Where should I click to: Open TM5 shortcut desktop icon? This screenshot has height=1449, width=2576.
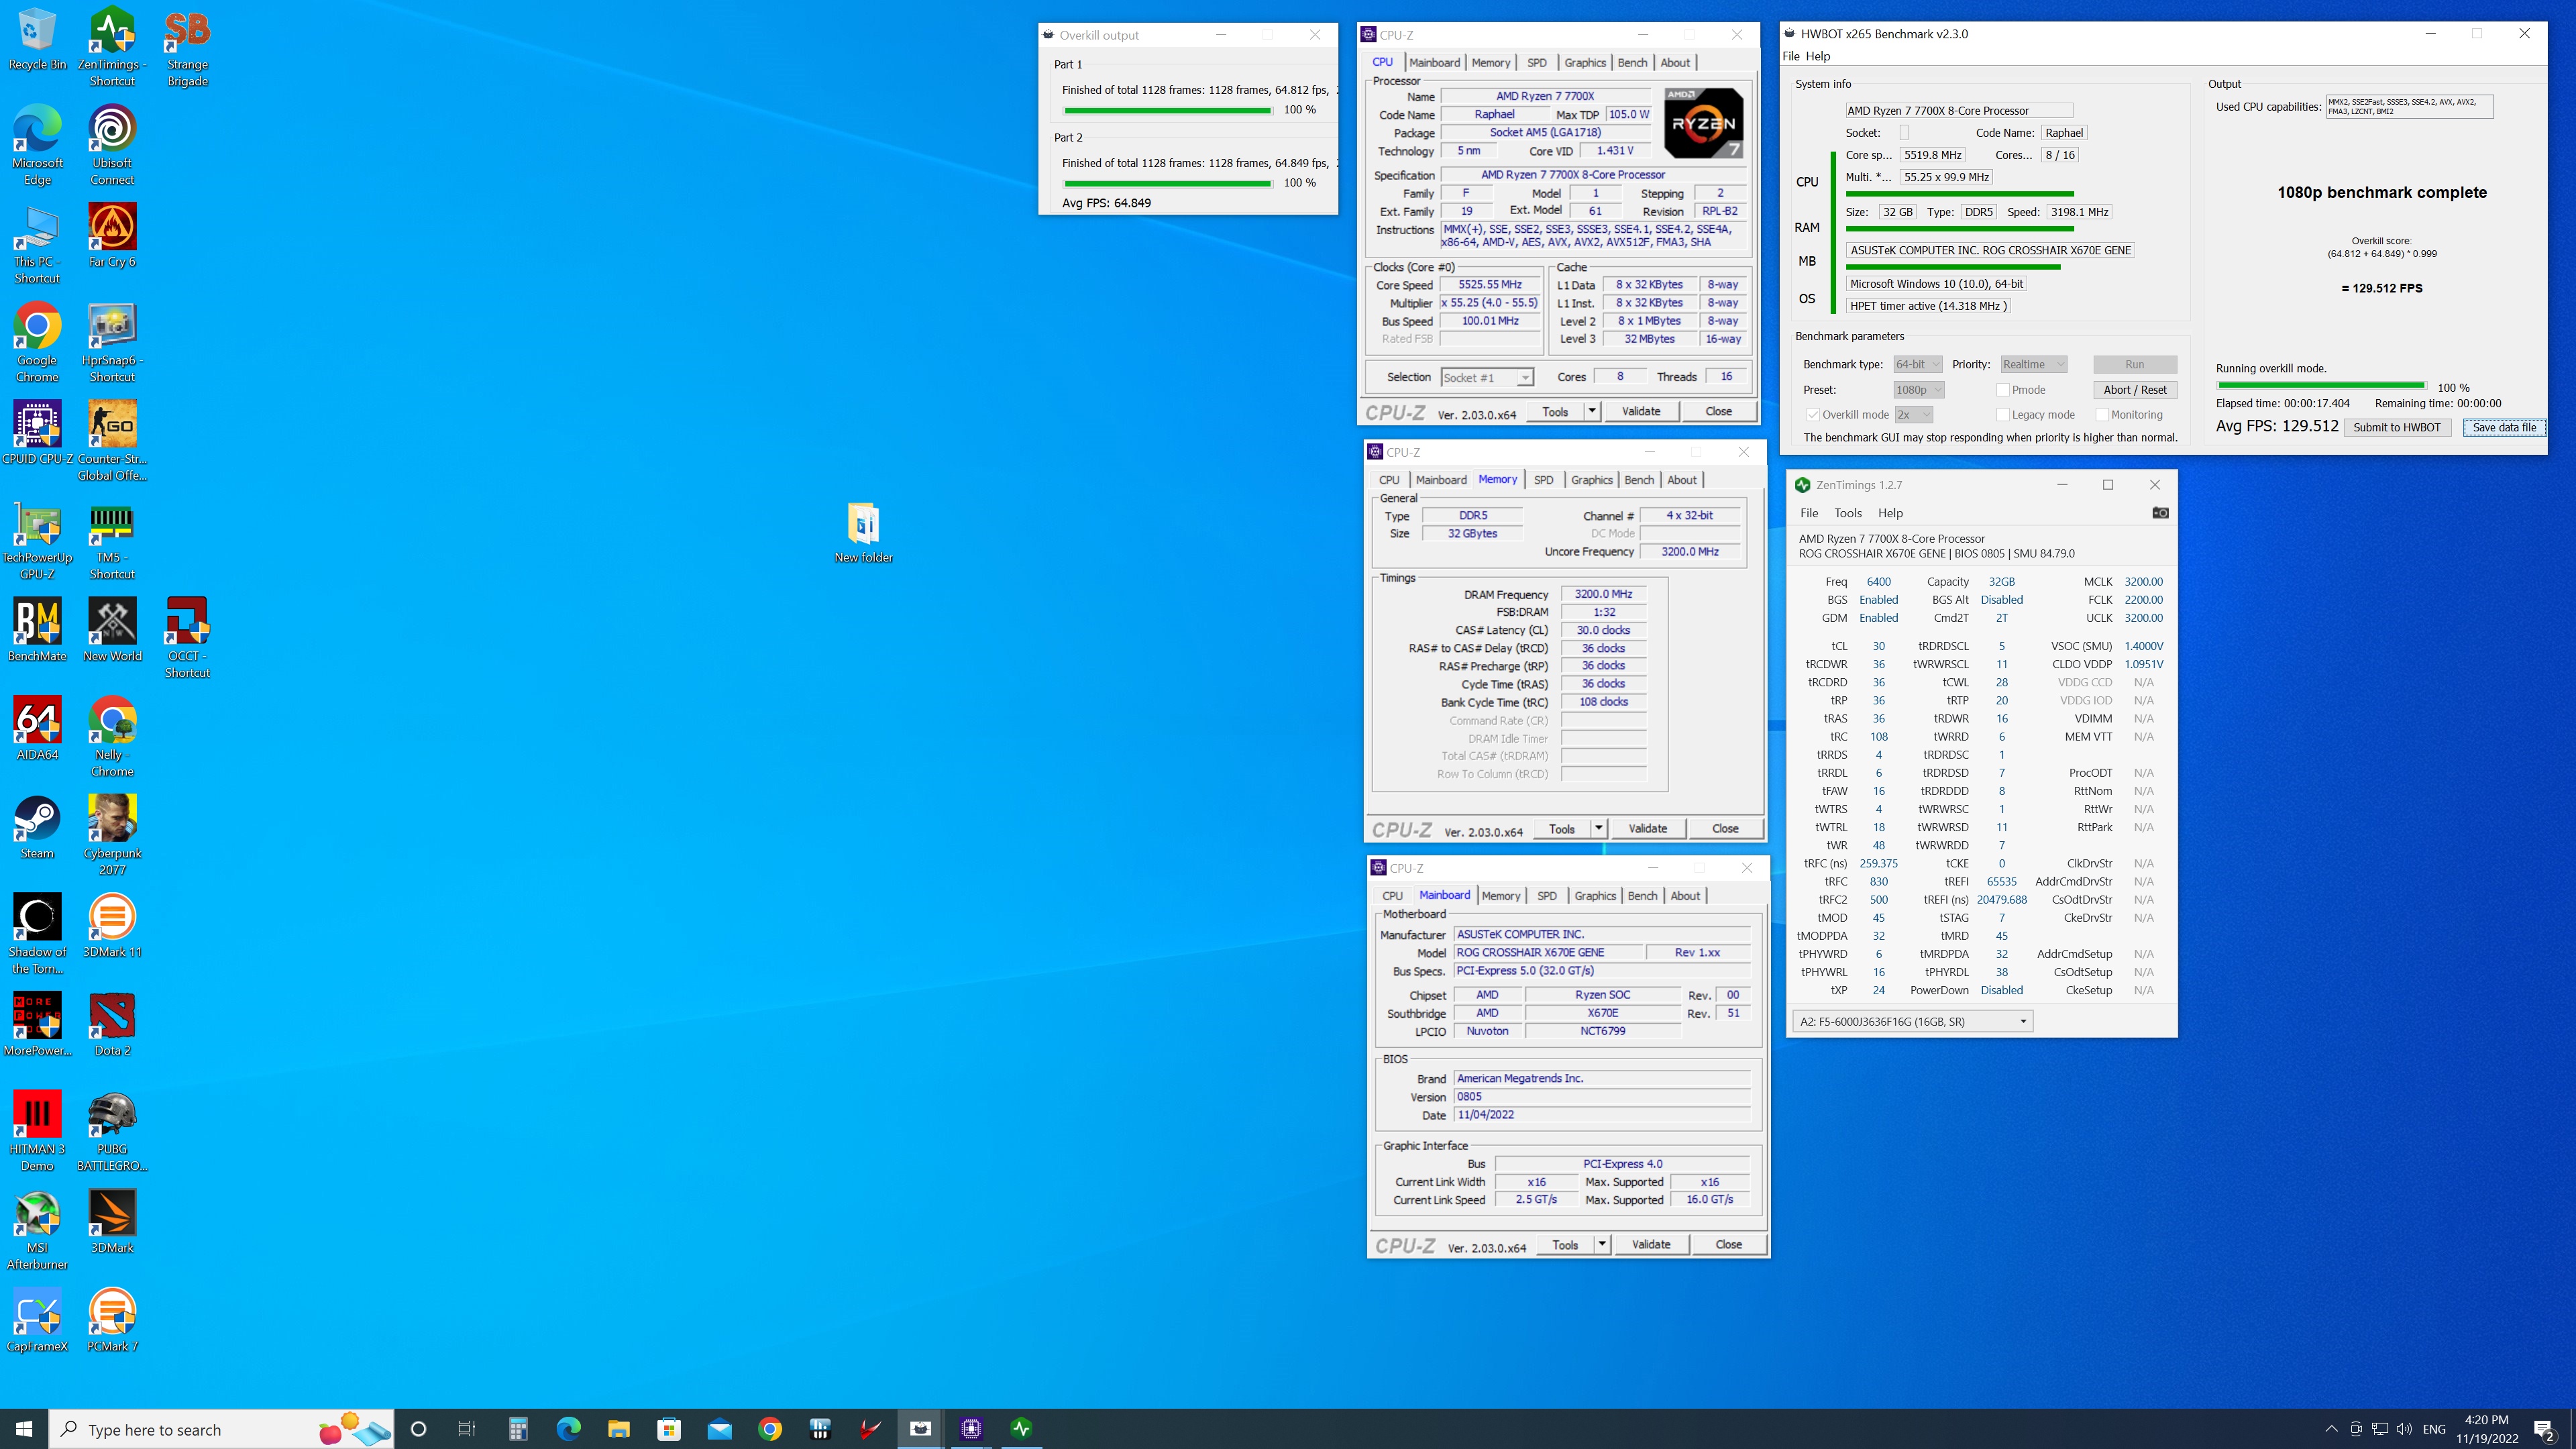tap(112, 540)
